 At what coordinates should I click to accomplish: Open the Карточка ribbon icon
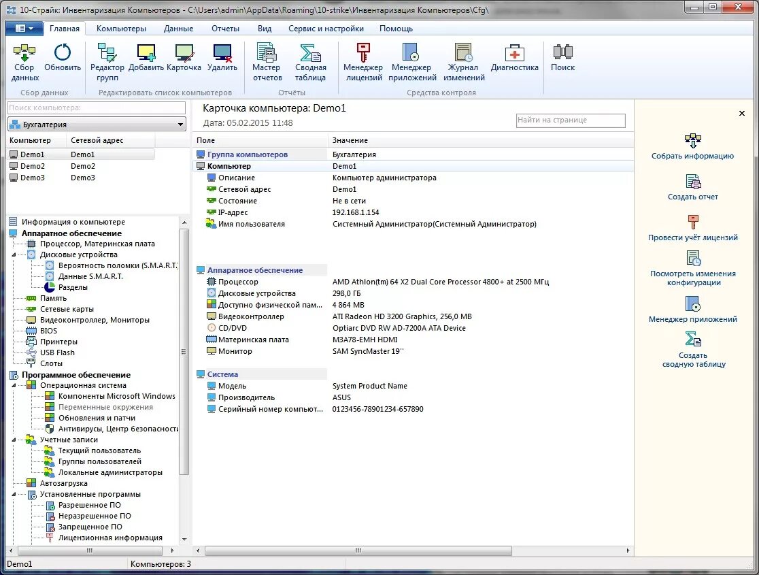click(x=184, y=58)
